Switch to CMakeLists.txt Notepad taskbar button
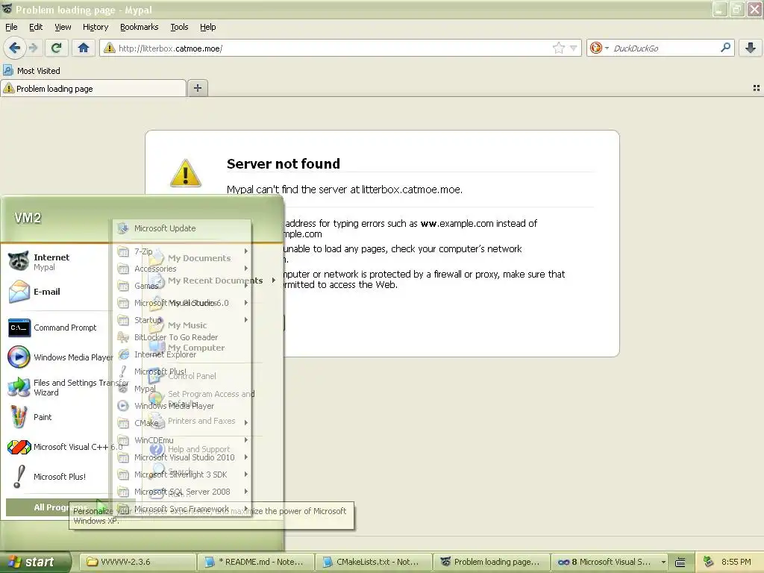764x573 pixels. [374, 562]
